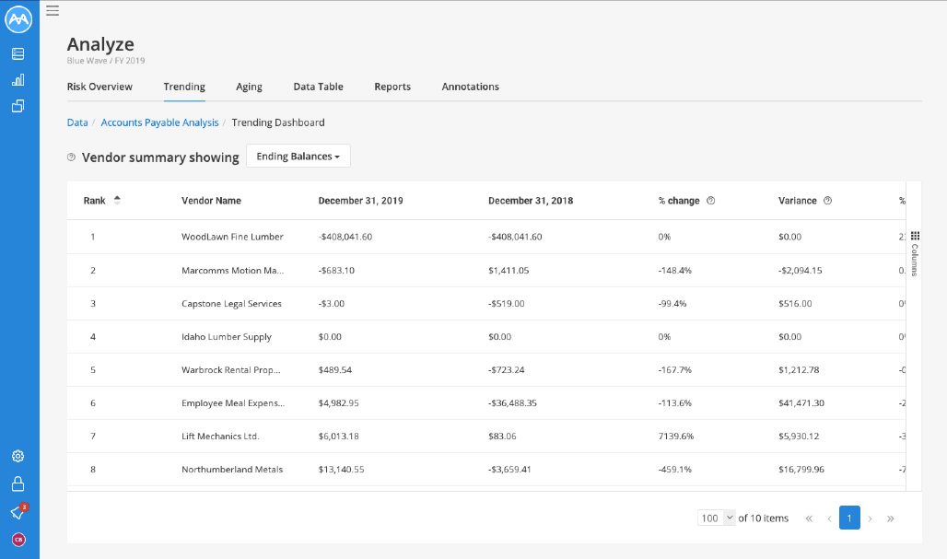Screen dimensions: 947x559
Task: Open items per page dropdown
Action: pyautogui.click(x=717, y=518)
